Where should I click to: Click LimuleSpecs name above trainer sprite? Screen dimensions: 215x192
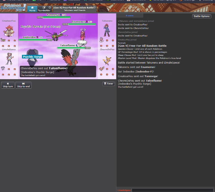pyautogui.click(x=9, y=49)
